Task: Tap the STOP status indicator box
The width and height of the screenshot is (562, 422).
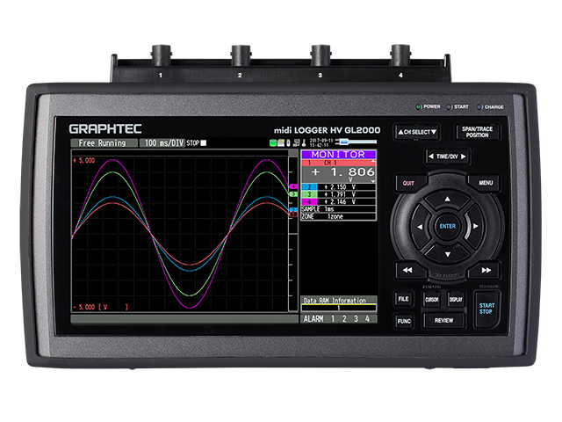Action: [204, 142]
